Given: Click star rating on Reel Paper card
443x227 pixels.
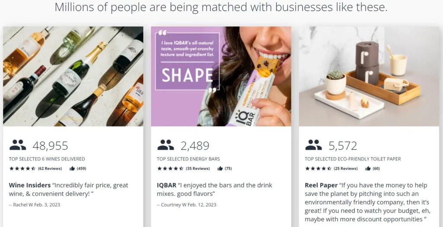Looking at the screenshot, I should [318, 169].
